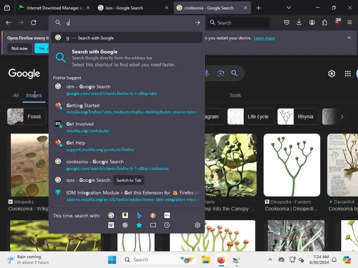Open a new tab
The width and height of the screenshot is (358, 268).
258,8
